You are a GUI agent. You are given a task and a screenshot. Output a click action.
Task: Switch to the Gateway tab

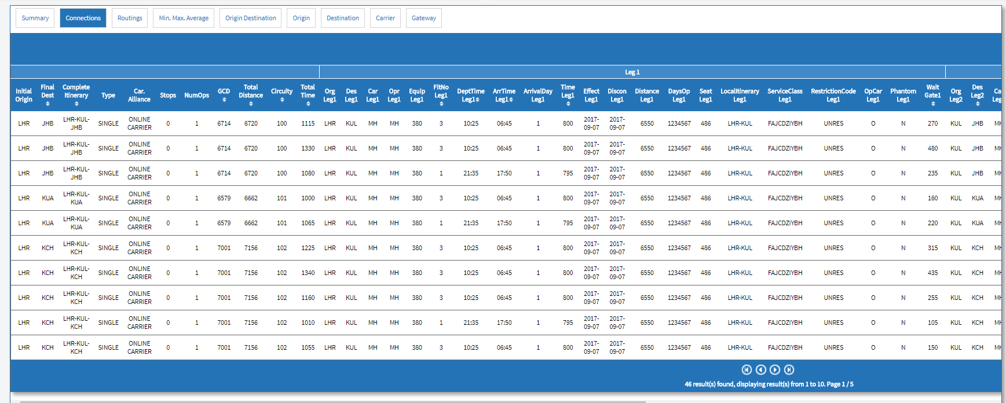[424, 18]
